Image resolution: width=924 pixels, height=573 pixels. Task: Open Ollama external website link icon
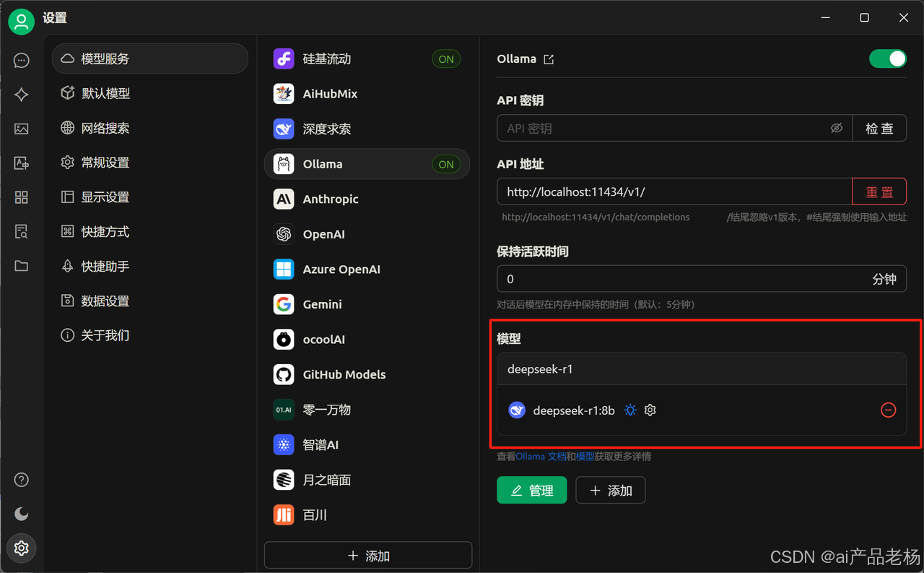click(x=549, y=59)
